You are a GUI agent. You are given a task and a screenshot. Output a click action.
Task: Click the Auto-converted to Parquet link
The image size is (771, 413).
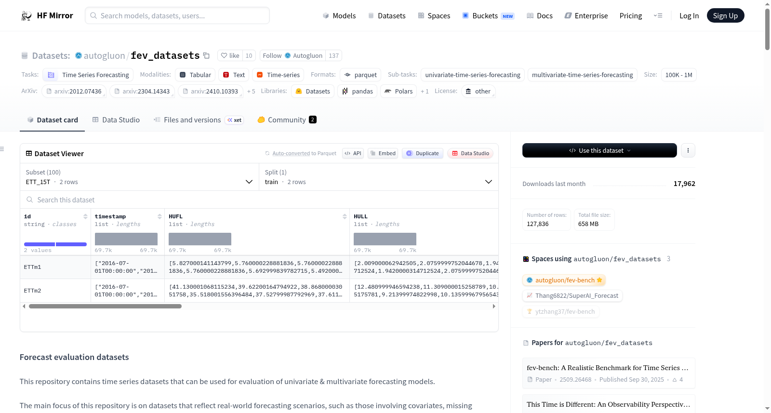[291, 153]
